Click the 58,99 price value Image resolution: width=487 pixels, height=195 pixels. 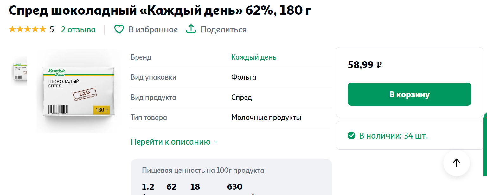(361, 65)
